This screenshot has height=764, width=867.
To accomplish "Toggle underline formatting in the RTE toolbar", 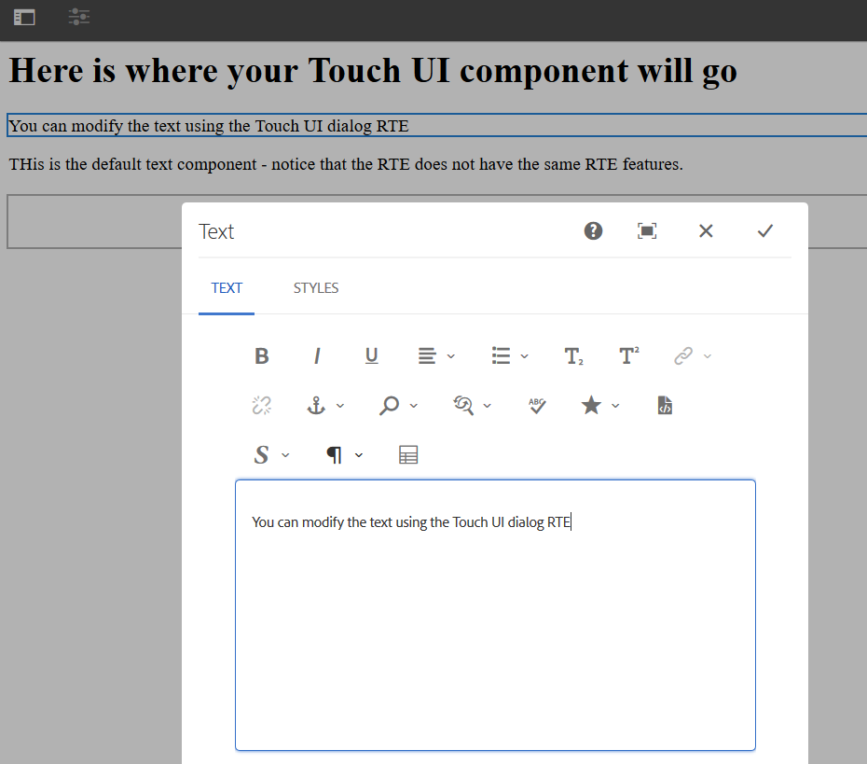I will coord(371,356).
